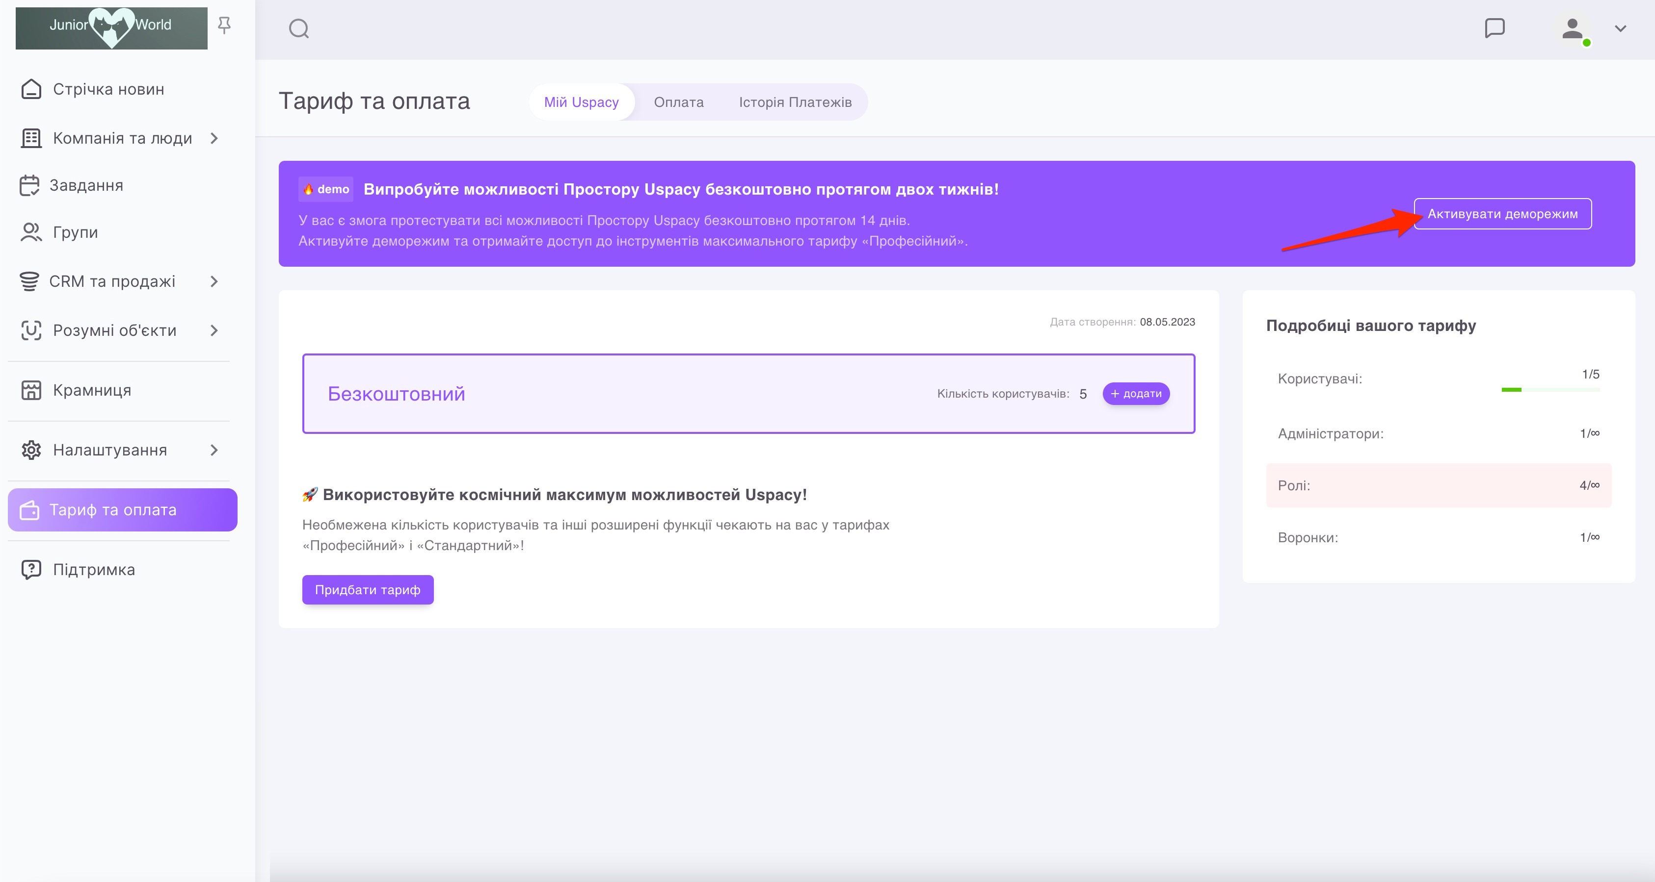The image size is (1655, 882).
Task: Open Підтримка help icon
Action: [31, 569]
